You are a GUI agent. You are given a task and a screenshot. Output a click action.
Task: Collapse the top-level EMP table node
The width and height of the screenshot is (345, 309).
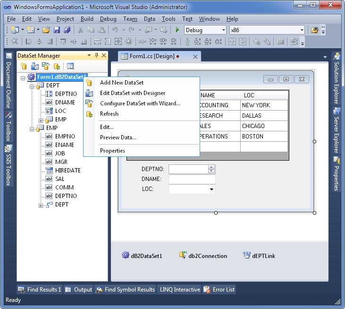click(32, 129)
